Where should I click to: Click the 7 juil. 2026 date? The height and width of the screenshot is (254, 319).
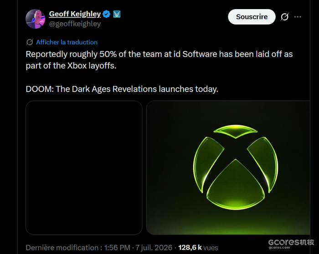[154, 248]
